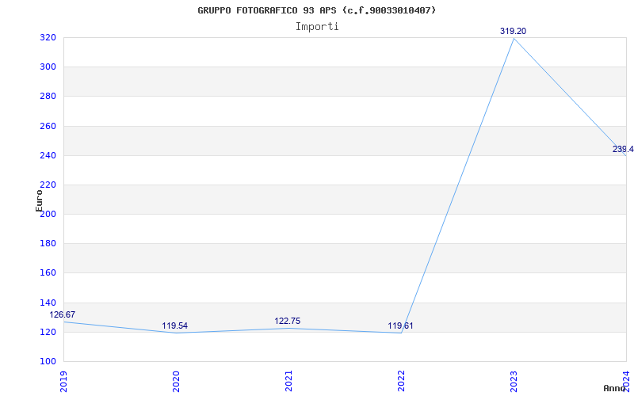This screenshot has height=396, width=634.
Task: Click the 2024 value label 239.4
Action: (x=623, y=149)
